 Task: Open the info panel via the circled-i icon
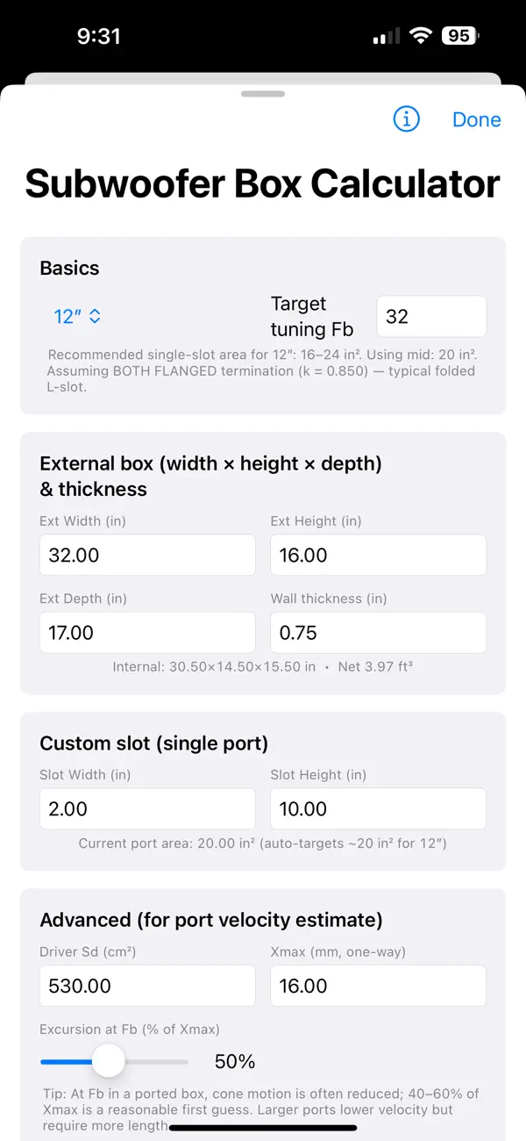click(x=406, y=119)
